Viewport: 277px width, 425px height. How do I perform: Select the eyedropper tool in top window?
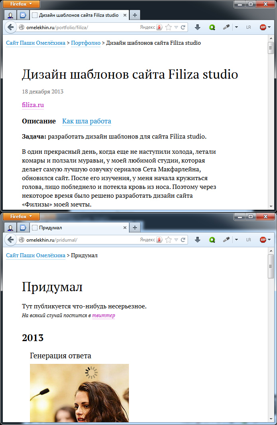click(x=226, y=27)
